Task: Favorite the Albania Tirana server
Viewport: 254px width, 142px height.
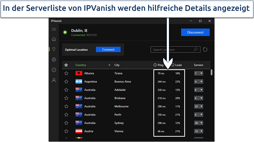Action: 66,73
